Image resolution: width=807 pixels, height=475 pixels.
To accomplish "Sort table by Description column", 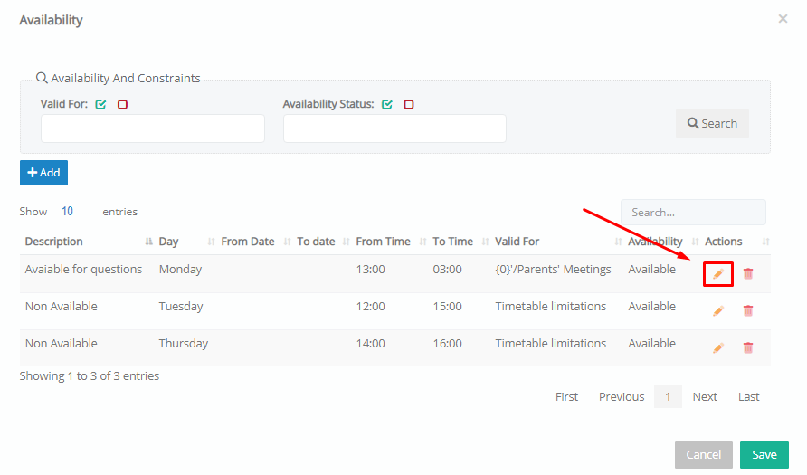I will [x=89, y=242].
